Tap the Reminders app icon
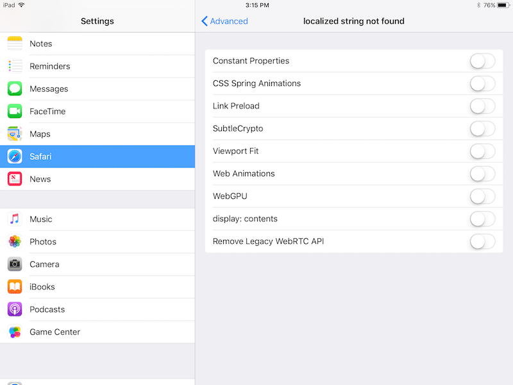 (x=15, y=66)
